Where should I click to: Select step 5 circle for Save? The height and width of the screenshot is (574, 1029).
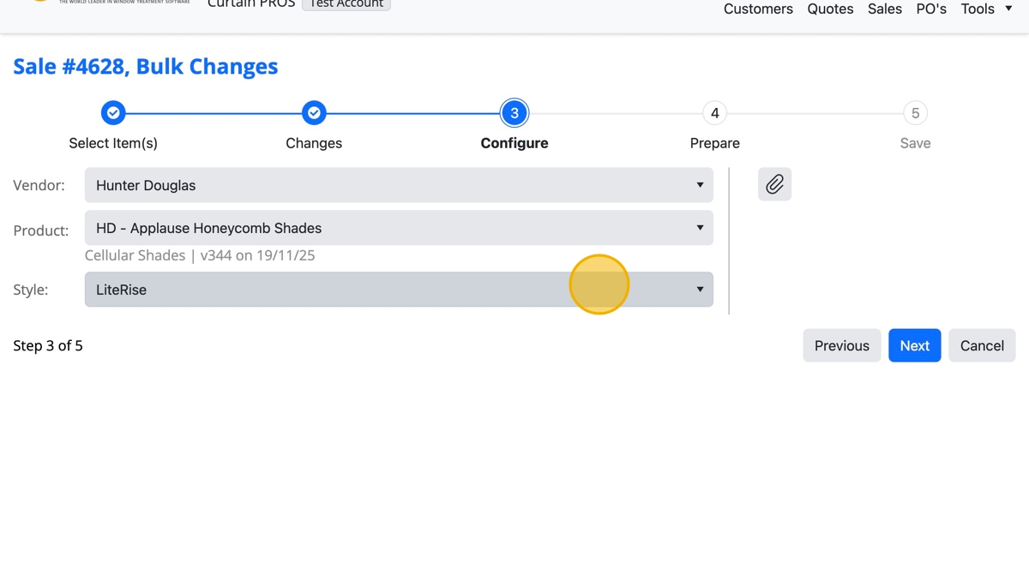pos(916,113)
